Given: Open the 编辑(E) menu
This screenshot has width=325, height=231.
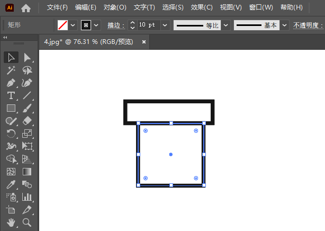Looking at the screenshot, I should tap(86, 7).
